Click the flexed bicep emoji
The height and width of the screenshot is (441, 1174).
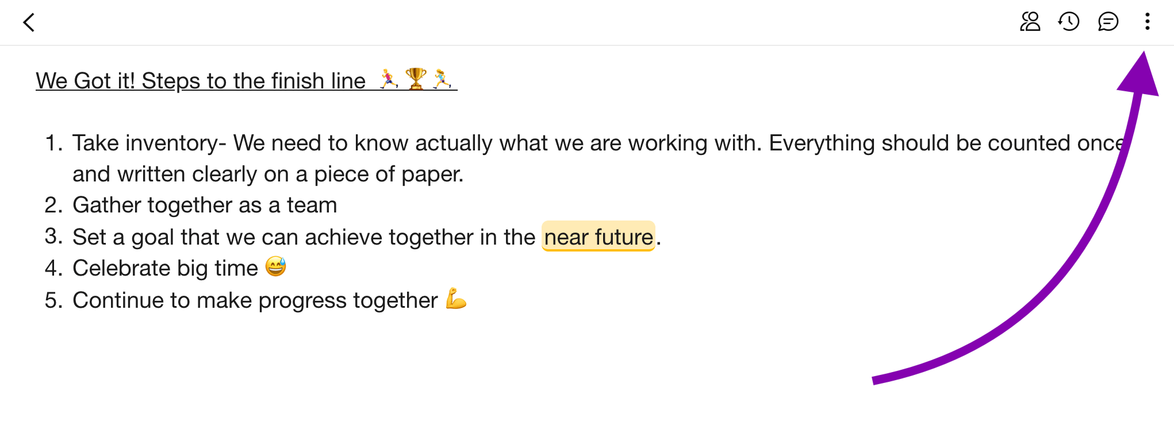pyautogui.click(x=456, y=299)
